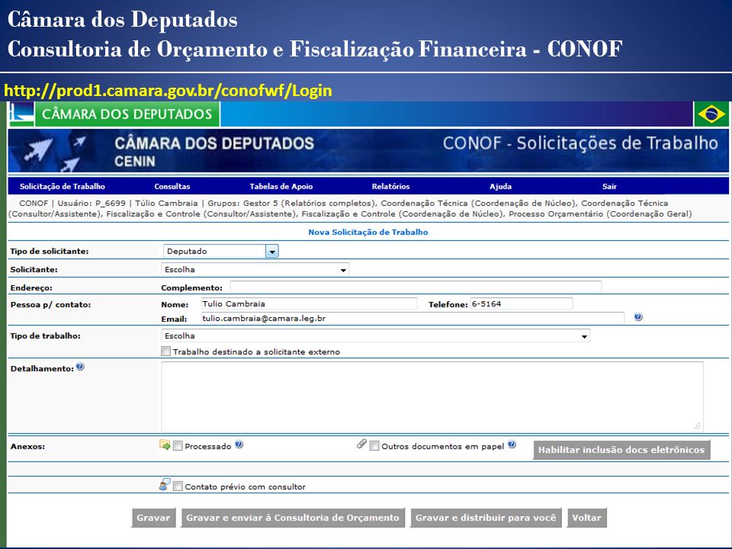Click the Pessoa p/ contato label
732x549 pixels.
(50, 304)
